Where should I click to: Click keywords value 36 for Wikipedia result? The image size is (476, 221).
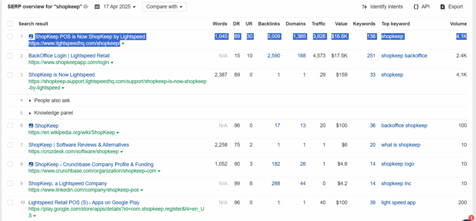tap(373, 125)
